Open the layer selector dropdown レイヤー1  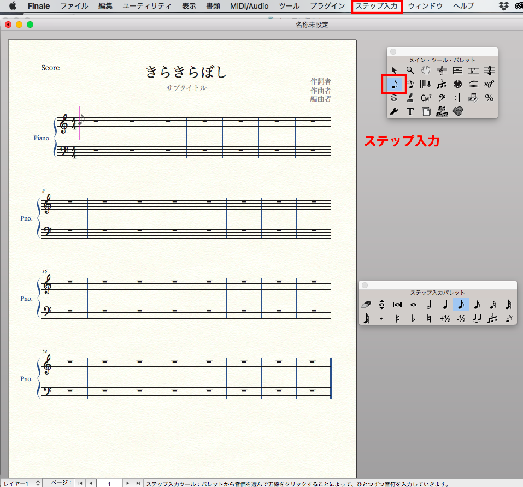click(21, 483)
